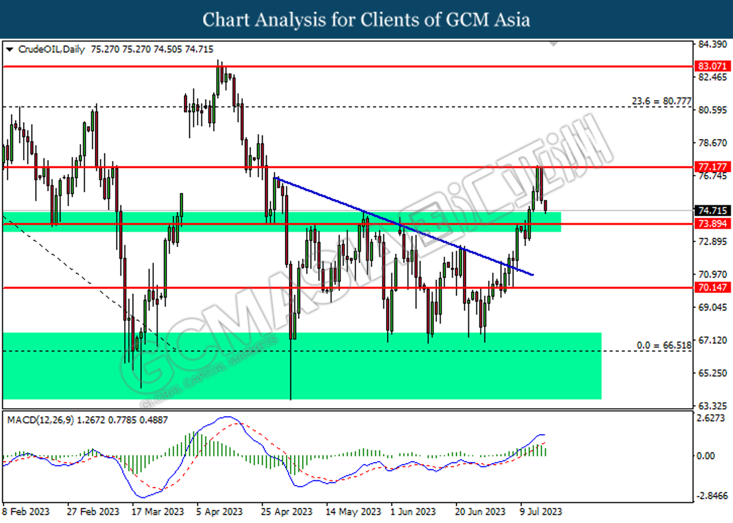Click the 5 Apr 2023 date label
This screenshot has height=523, width=733.
(219, 511)
